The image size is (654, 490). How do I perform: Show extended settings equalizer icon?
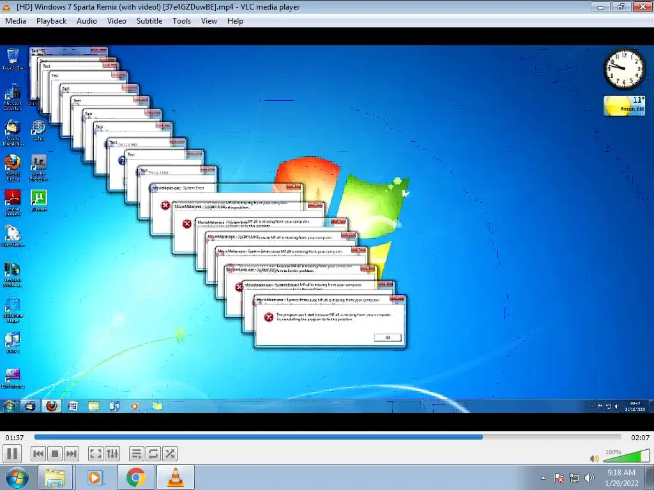tap(112, 454)
